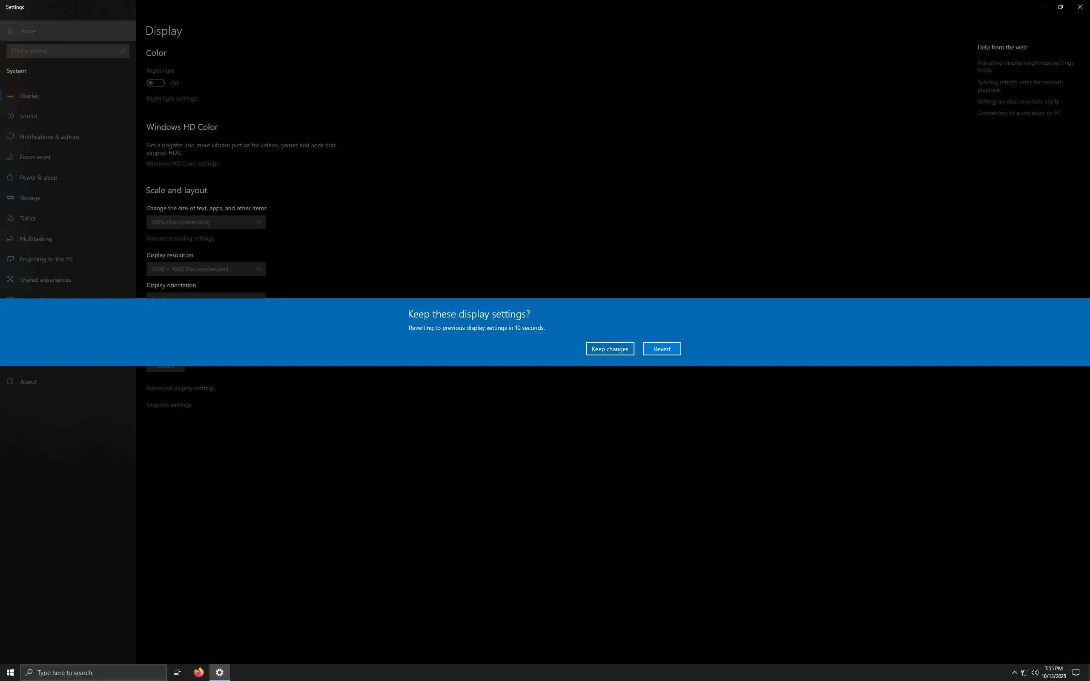The height and width of the screenshot is (681, 1090).
Task: Click the Multitasking icon in the sidebar
Action: (x=10, y=239)
